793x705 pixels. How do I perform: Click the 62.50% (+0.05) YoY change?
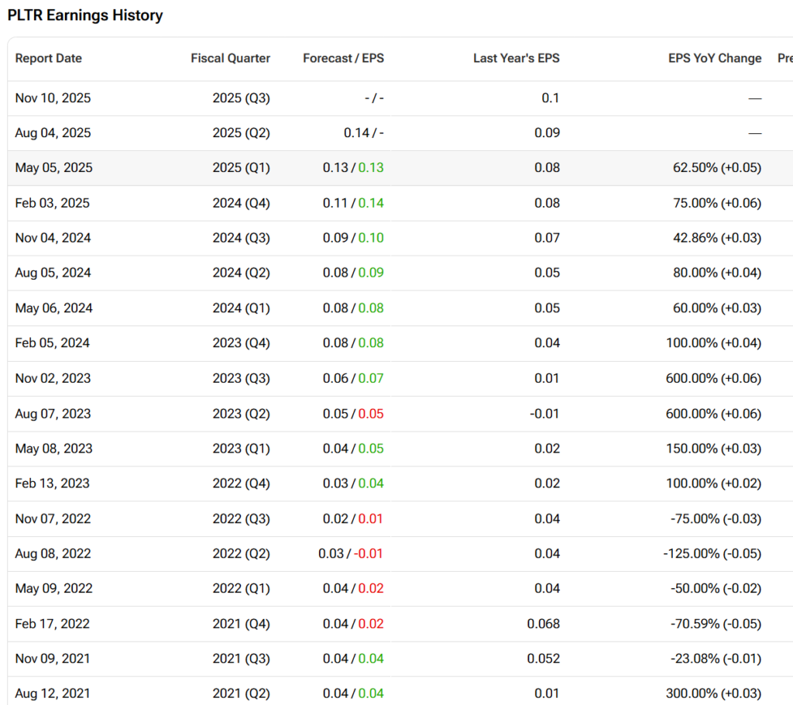click(x=717, y=167)
